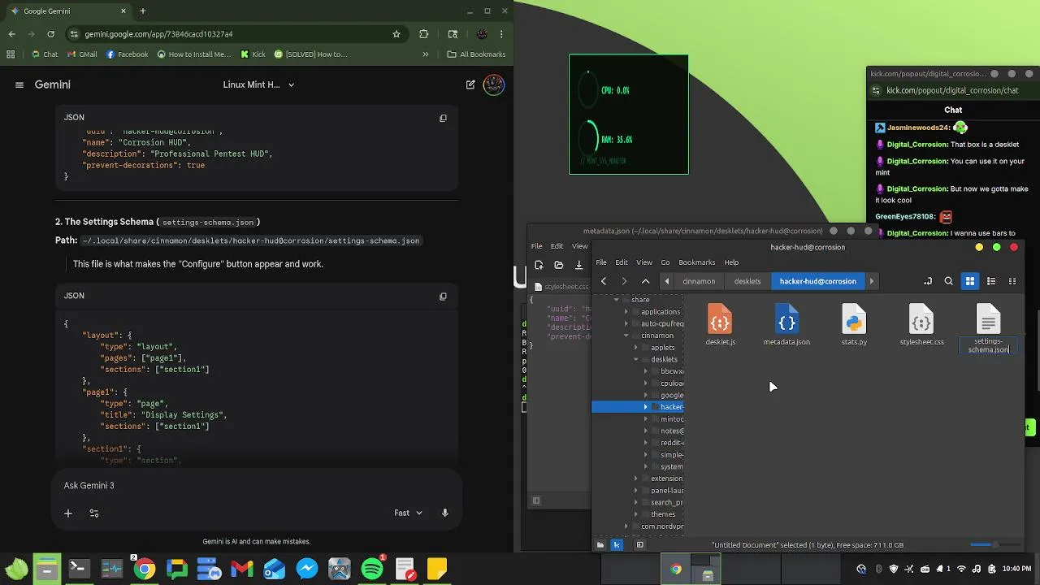The height and width of the screenshot is (585, 1040).
Task: Go forward in the file manager
Action: pos(624,281)
